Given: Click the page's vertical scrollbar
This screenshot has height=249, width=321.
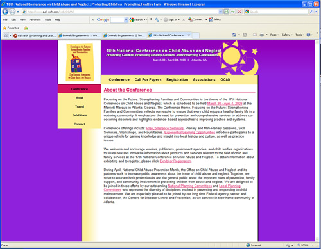Looking at the screenshot, I should coord(317,140).
